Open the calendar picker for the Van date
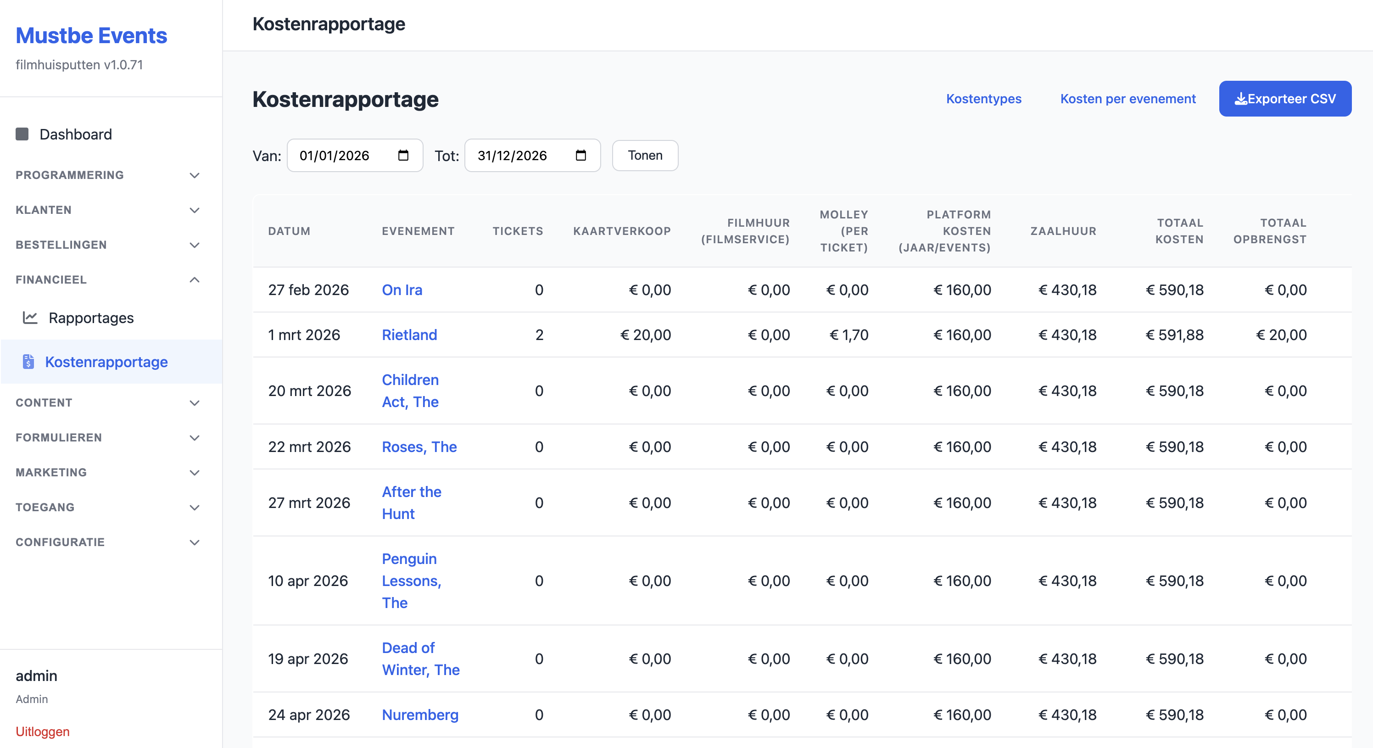The height and width of the screenshot is (748, 1373). click(403, 155)
